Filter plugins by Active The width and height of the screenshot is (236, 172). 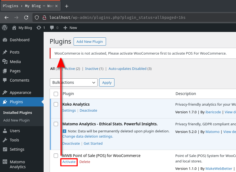70,69
